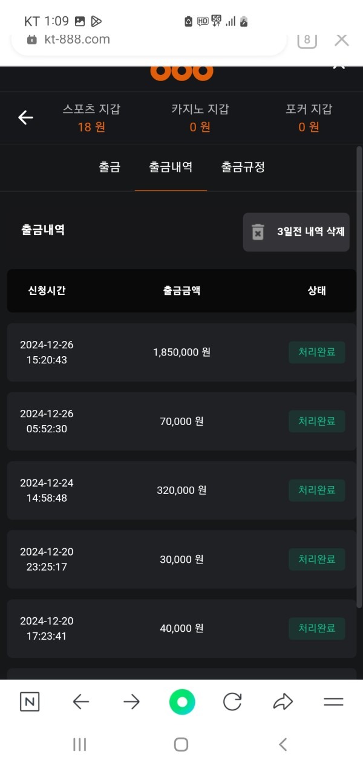Expand the 카지노 지갑 balance section

[200, 118]
